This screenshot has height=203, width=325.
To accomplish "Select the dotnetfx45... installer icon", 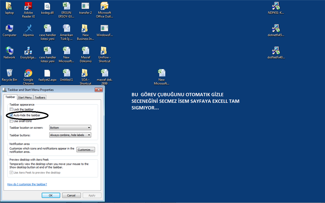I will point(276,29).
